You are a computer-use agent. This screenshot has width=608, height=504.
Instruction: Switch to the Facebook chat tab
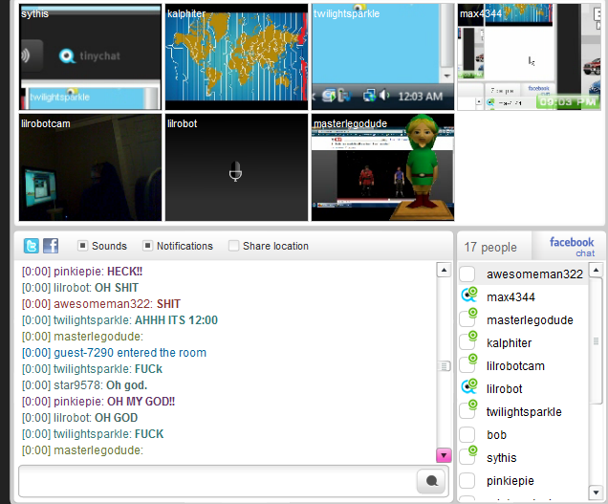[x=571, y=247]
